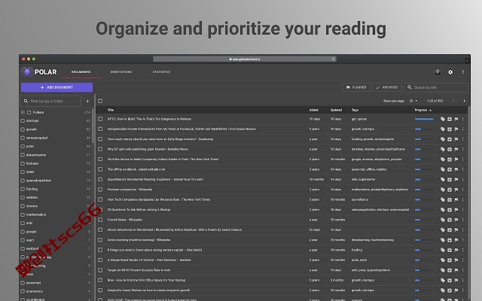Tick the Folders checkbox in sidebar
This screenshot has width=482, height=301.
(x=29, y=112)
